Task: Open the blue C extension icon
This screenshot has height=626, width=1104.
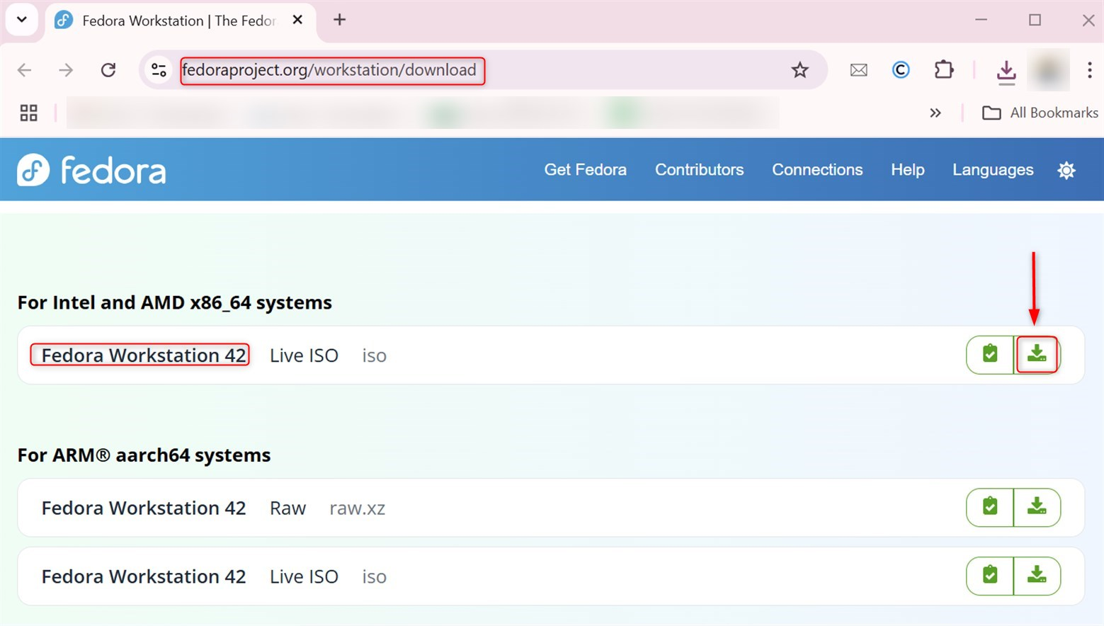Action: coord(901,70)
